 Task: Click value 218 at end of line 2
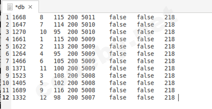(x=170, y=24)
